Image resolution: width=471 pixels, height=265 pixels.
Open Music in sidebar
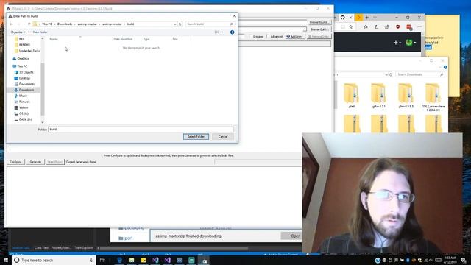tap(23, 96)
